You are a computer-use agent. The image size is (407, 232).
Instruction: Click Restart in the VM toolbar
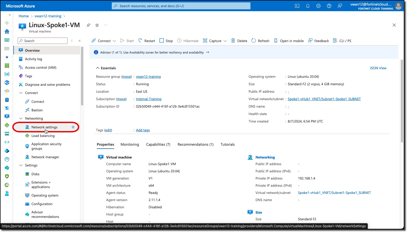(x=147, y=41)
